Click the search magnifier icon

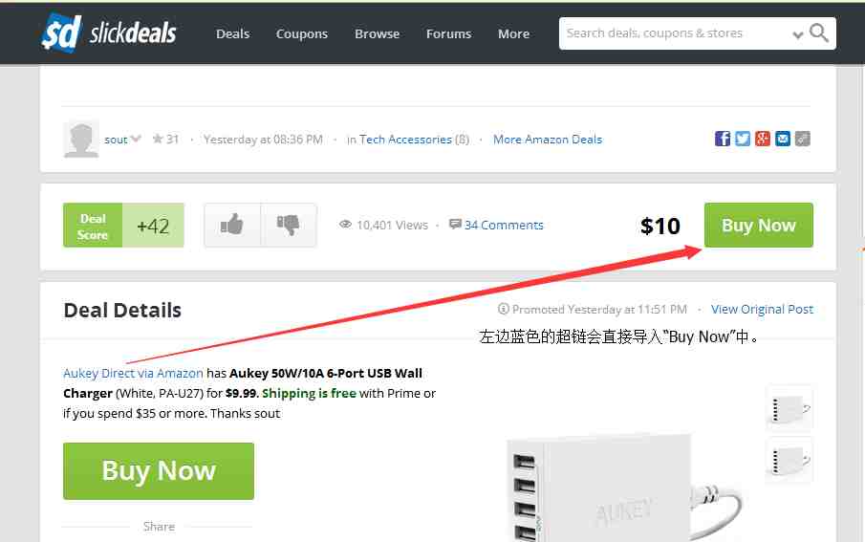(x=819, y=33)
